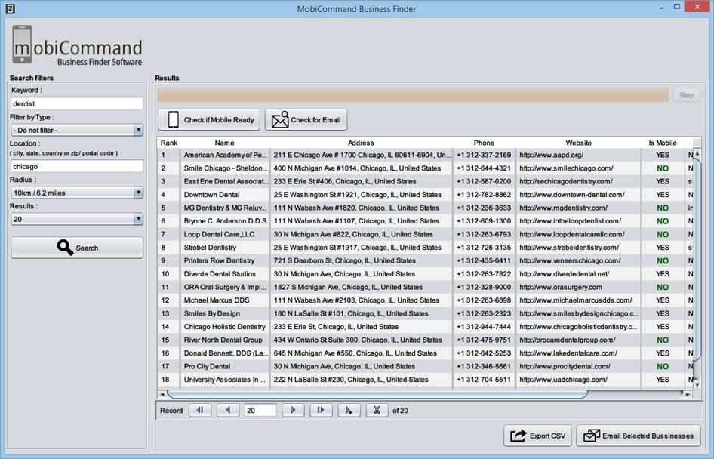Sort by the Is Mobile column header
This screenshot has height=459, width=714.
(x=663, y=143)
